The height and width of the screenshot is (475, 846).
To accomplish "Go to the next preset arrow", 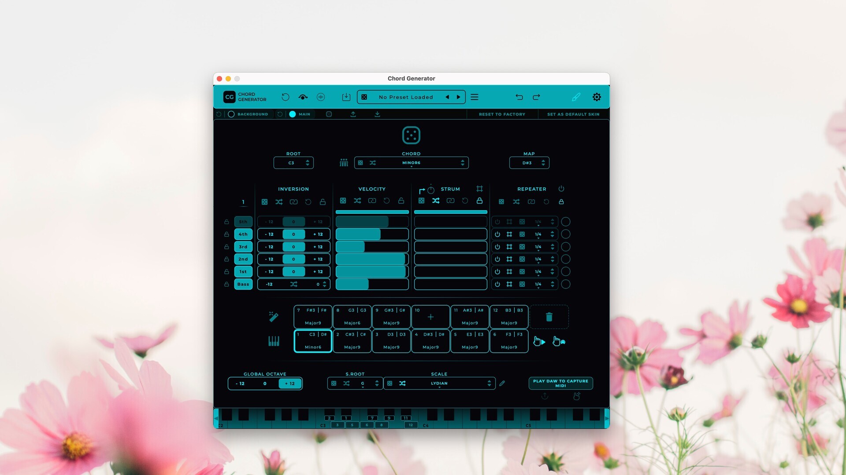I will [x=458, y=97].
